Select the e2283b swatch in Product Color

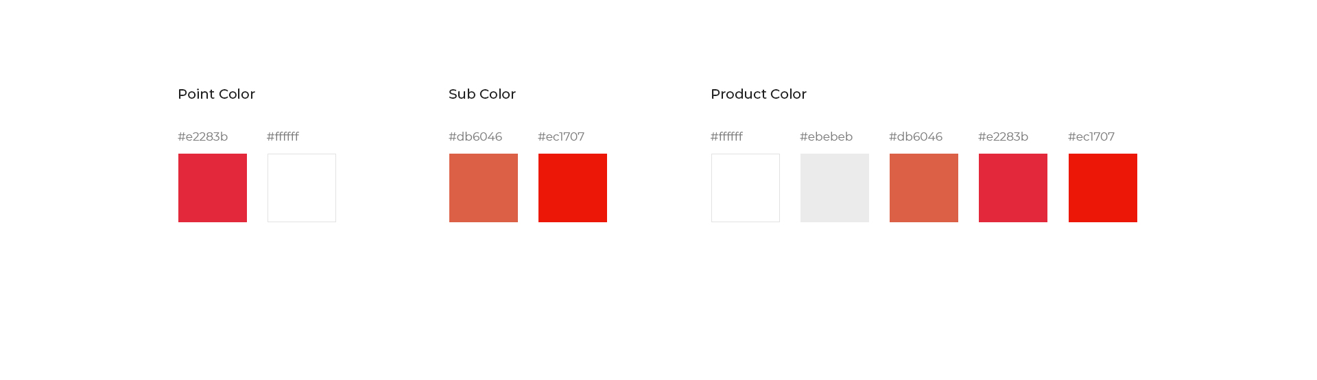1013,188
